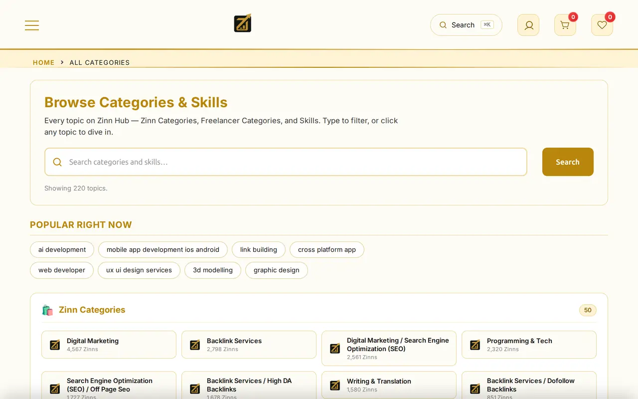Open Backlink Services / Dofollow Backlinks card
Image resolution: width=638 pixels, height=399 pixels.
[529, 385]
